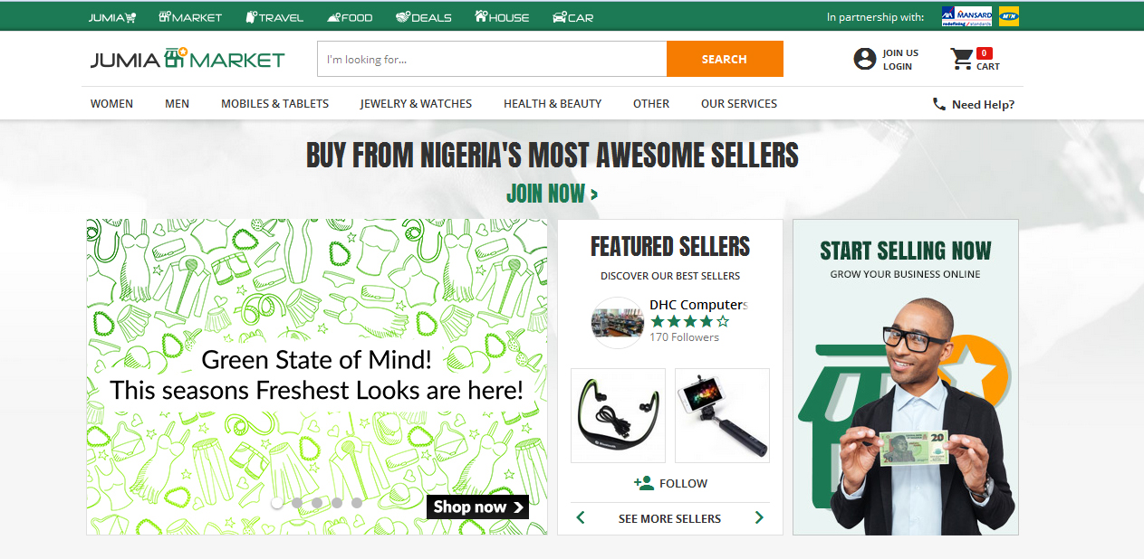This screenshot has width=1144, height=559.
Task: Rate using DHC Computers star rating
Action: (x=689, y=321)
